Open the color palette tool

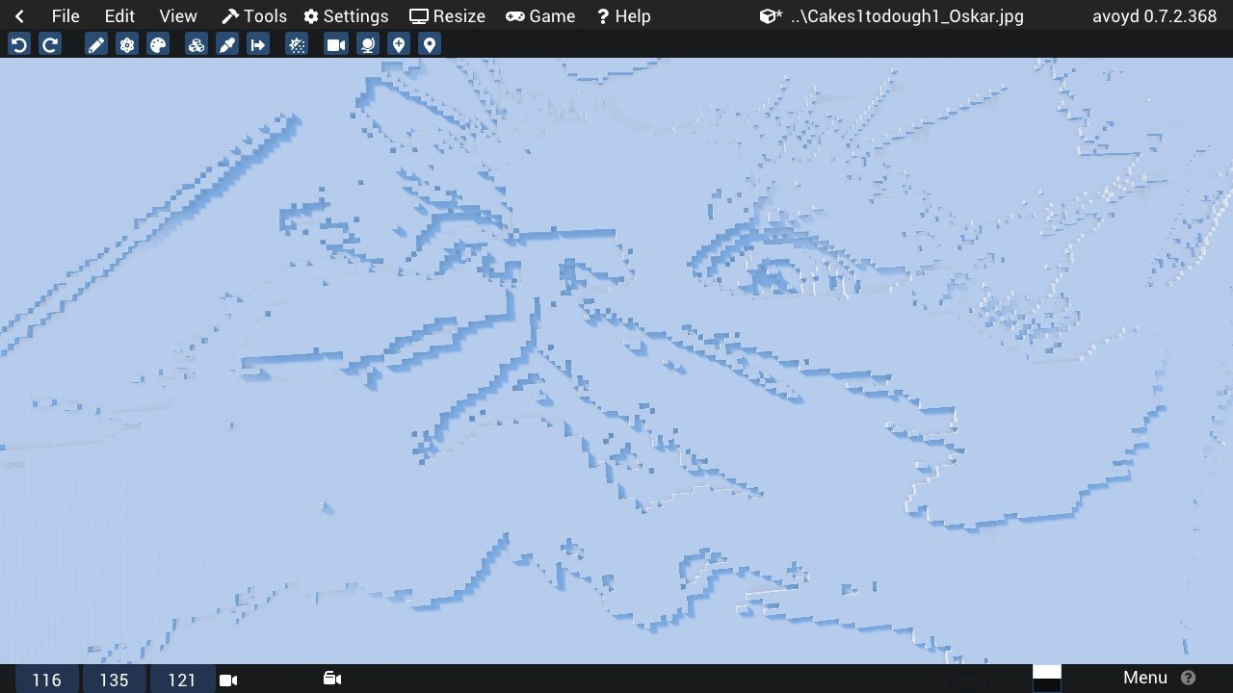pos(158,44)
